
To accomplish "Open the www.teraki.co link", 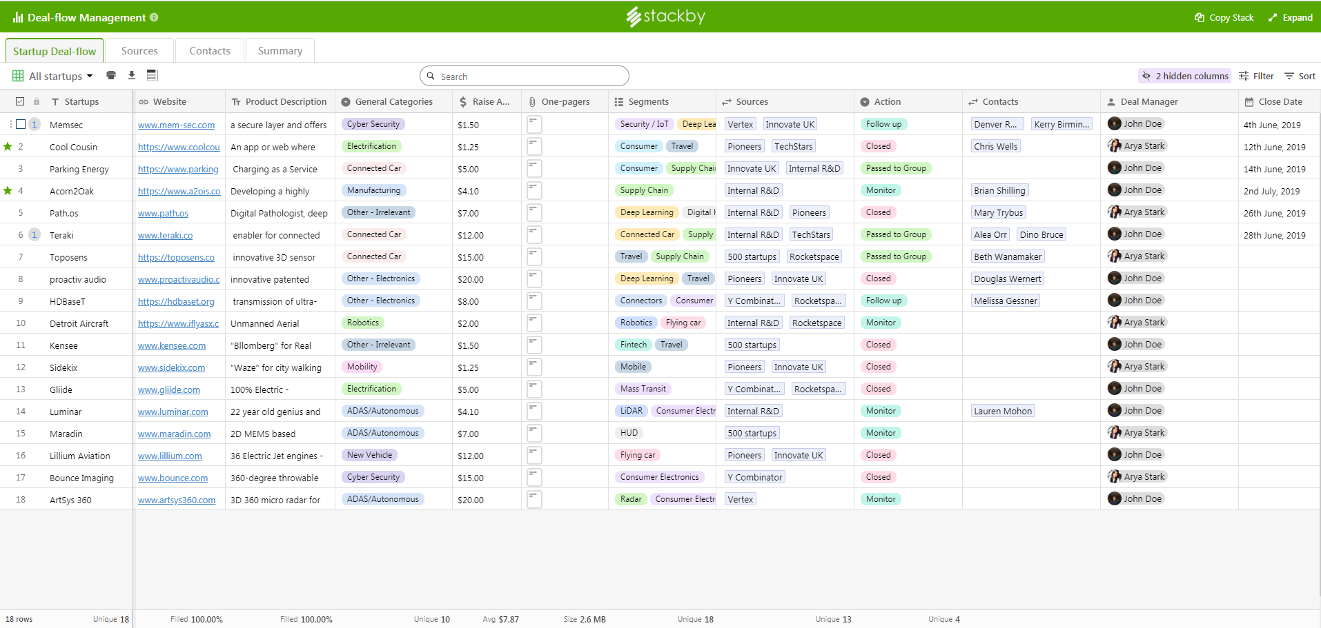I will tap(165, 235).
